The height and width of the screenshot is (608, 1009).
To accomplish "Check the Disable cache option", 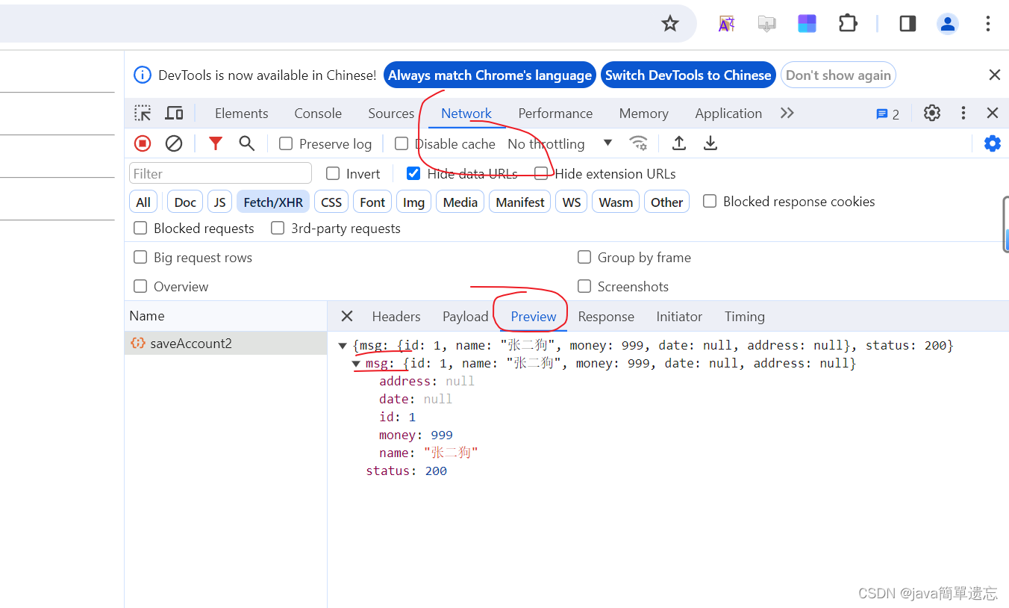I will tap(401, 143).
